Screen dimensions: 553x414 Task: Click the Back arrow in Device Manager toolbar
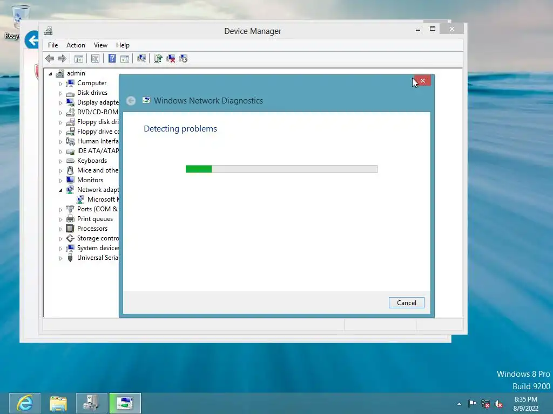coord(50,58)
